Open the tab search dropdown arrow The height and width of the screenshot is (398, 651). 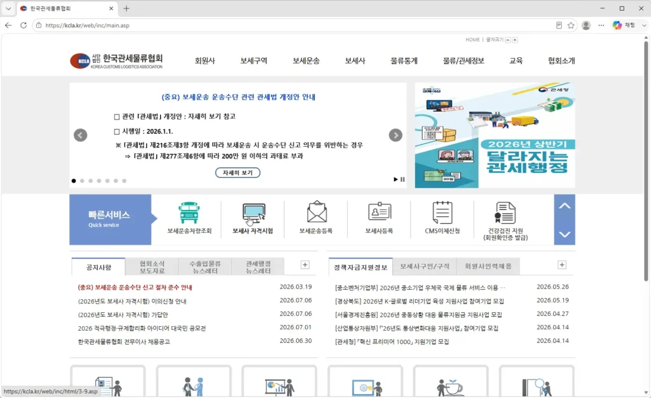pyautogui.click(x=8, y=8)
